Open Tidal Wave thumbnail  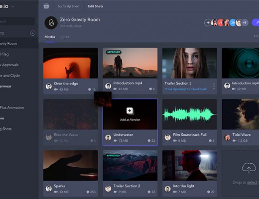(241, 114)
